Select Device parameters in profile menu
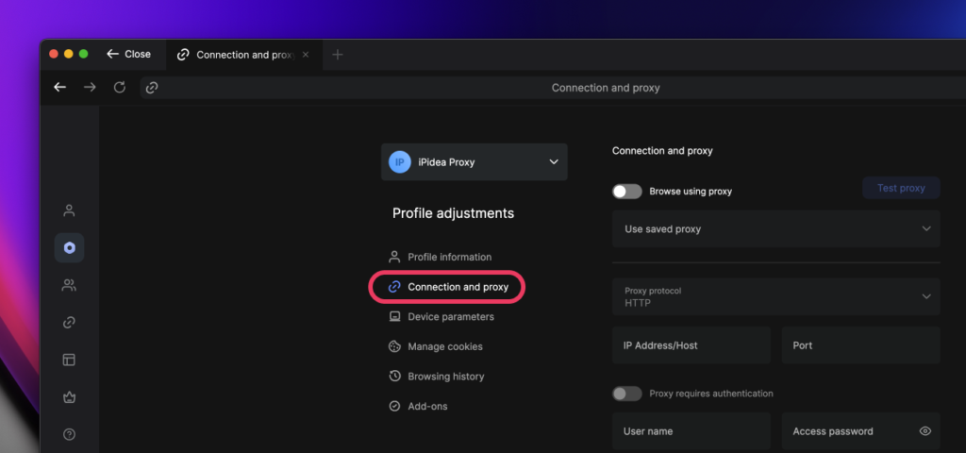966x453 pixels. (x=450, y=317)
